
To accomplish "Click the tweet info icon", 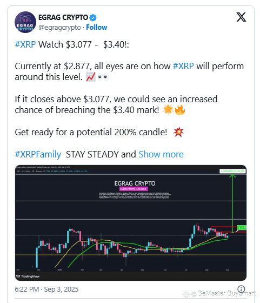I will click(241, 289).
